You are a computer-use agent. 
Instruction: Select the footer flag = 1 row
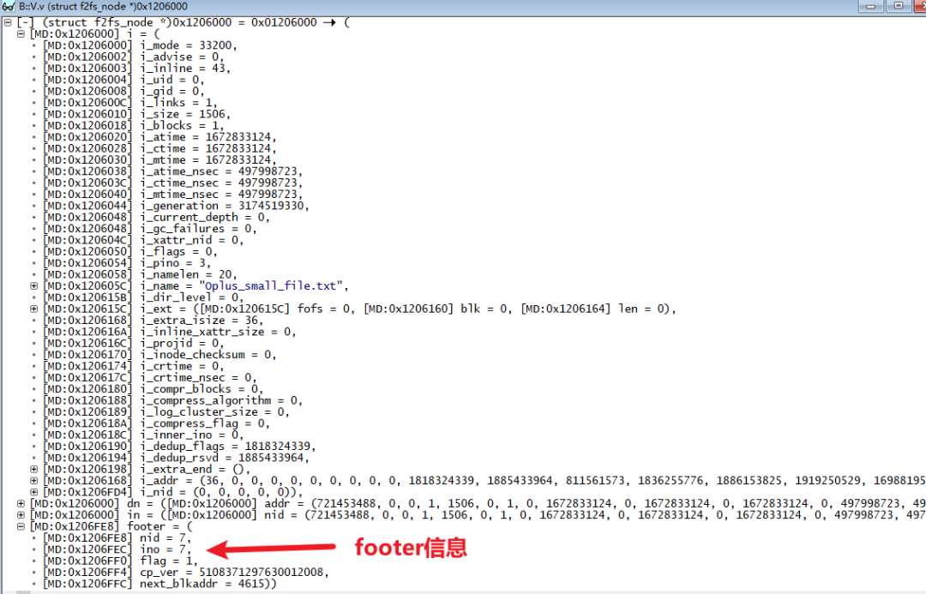coord(120,561)
